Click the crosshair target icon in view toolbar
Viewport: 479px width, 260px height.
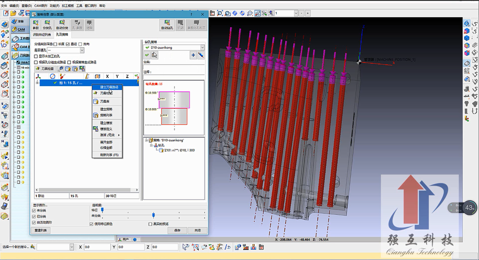(x=250, y=13)
